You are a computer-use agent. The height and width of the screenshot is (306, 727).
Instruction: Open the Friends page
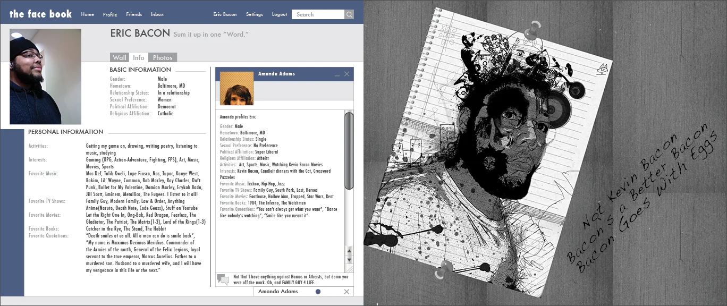(134, 14)
